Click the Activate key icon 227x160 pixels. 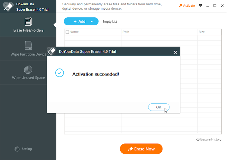click(x=180, y=6)
